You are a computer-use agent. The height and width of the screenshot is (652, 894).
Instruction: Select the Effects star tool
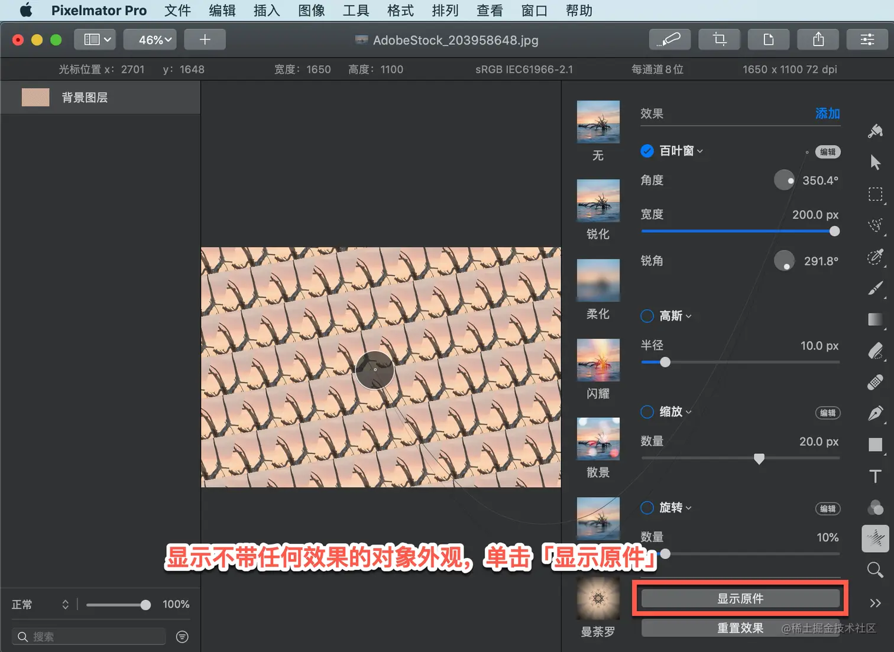click(875, 539)
